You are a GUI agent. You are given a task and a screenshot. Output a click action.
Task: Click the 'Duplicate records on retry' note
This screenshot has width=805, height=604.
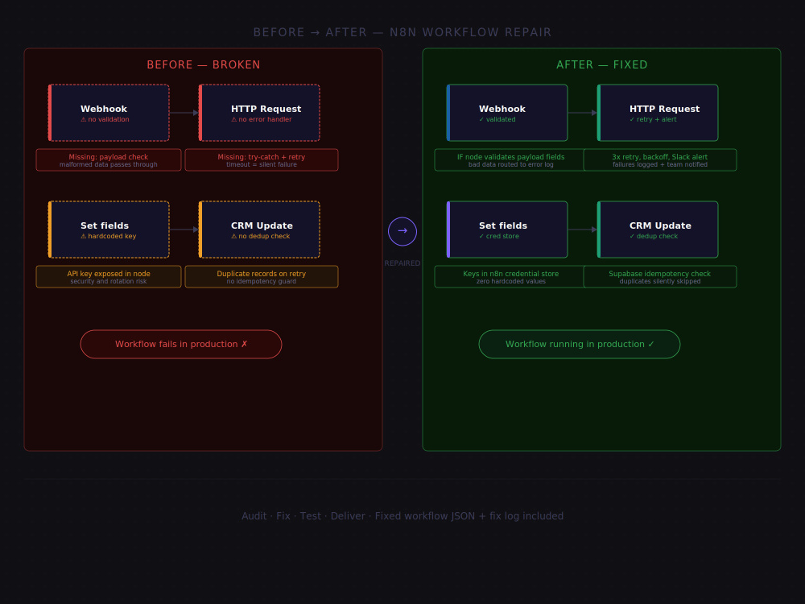coord(262,277)
